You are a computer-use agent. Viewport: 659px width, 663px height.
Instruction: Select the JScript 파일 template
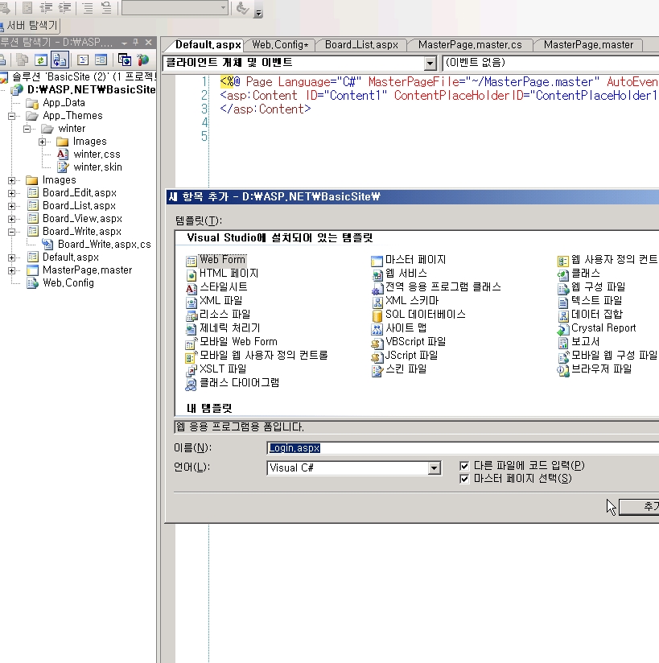tap(405, 356)
